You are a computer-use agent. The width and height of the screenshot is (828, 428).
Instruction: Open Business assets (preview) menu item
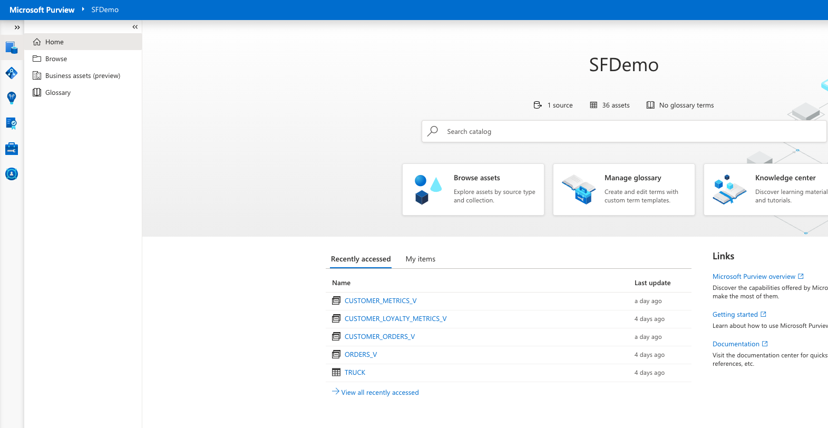coord(82,76)
